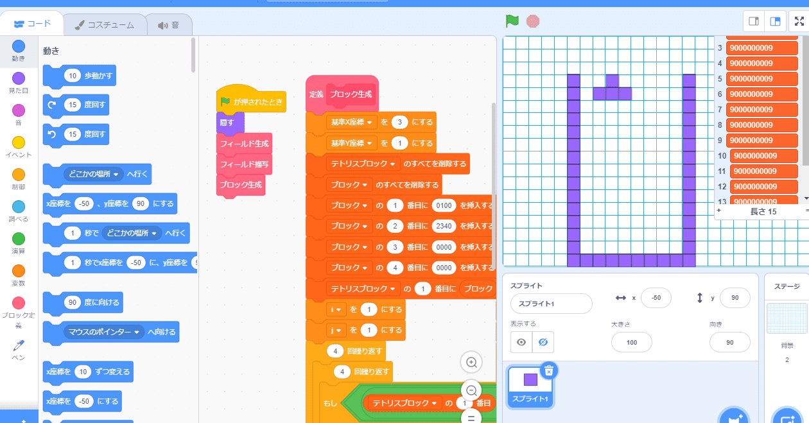Hide the sprite with the crossed-eye toggle
Viewport: 809px width, 423px height.
pyautogui.click(x=543, y=342)
